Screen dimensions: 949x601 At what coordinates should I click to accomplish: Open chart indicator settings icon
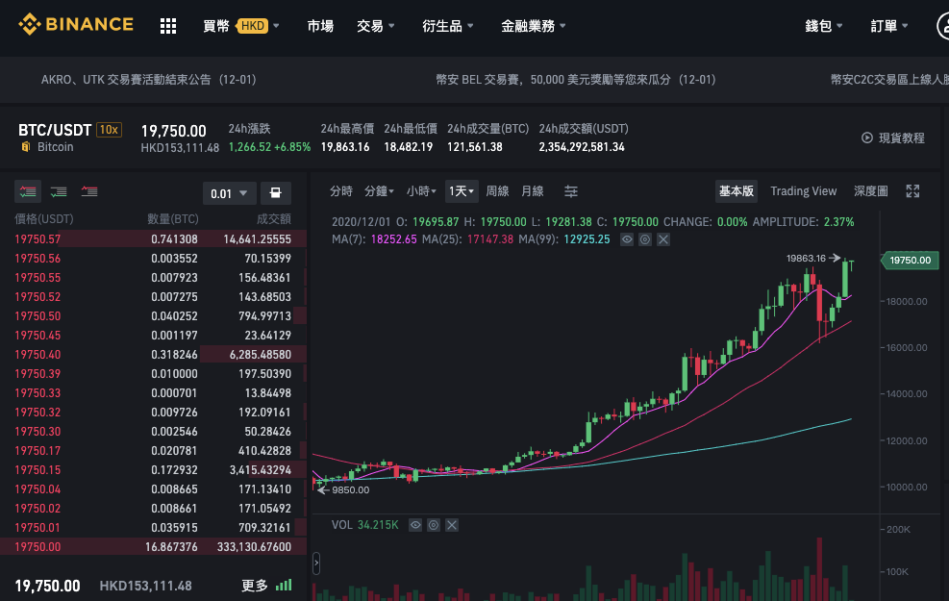point(571,191)
